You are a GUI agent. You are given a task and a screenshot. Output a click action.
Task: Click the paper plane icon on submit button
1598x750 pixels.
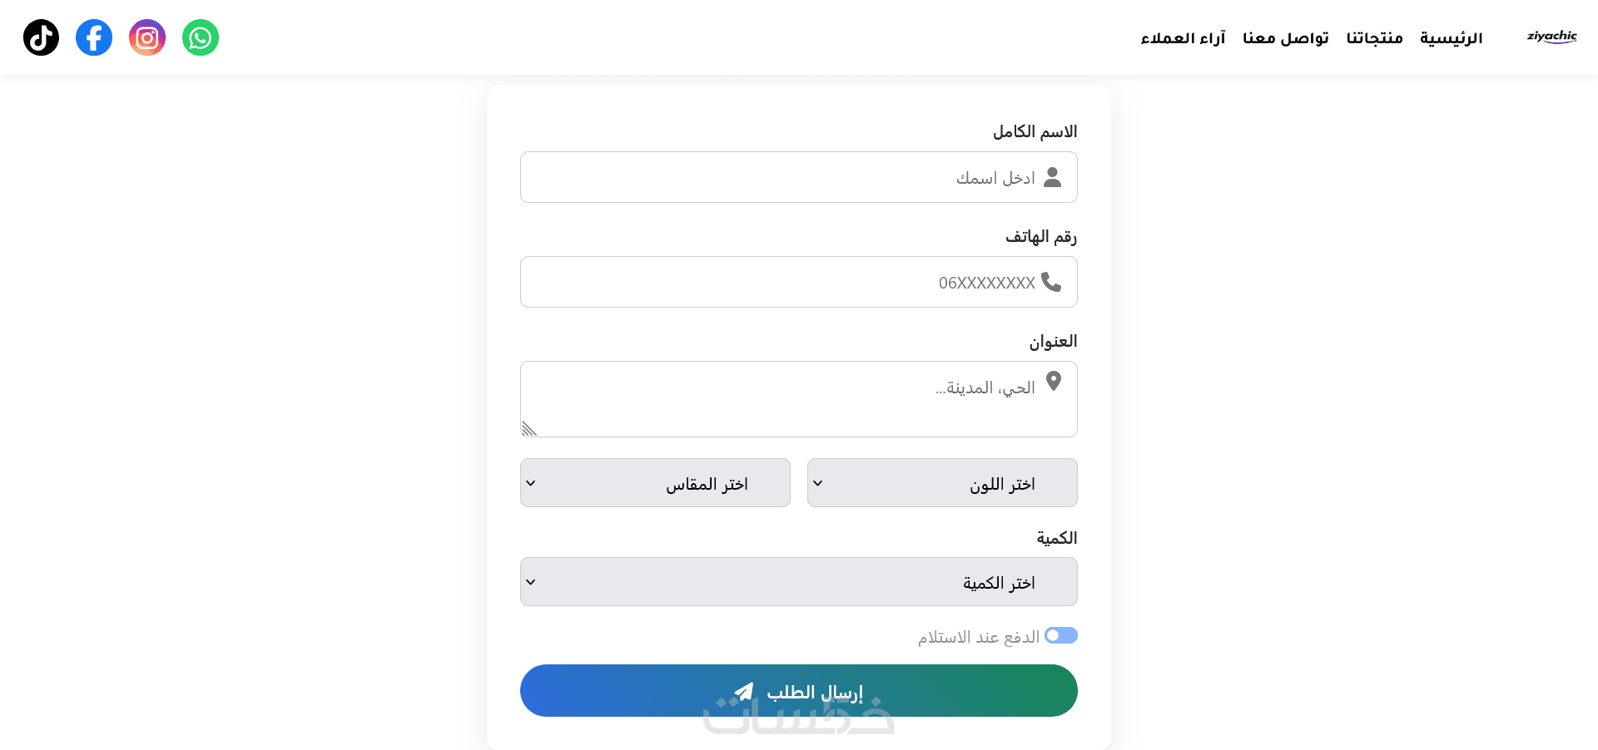click(744, 692)
